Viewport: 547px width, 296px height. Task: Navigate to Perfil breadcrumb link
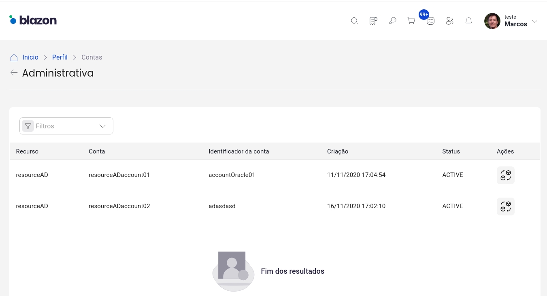point(60,57)
